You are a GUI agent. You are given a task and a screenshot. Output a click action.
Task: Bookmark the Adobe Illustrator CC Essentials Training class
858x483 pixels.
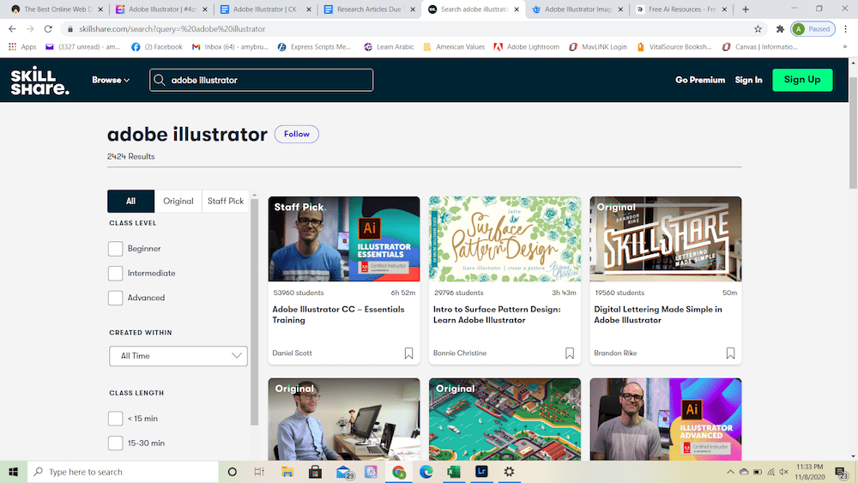point(408,353)
